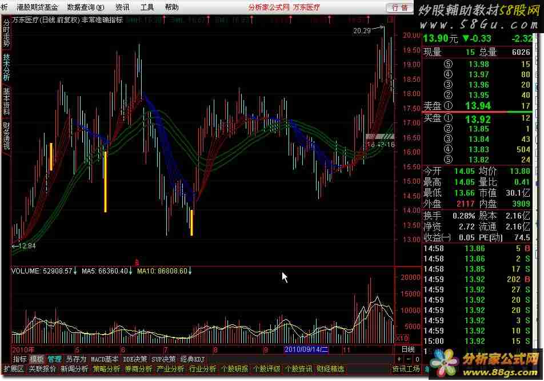
Task: Open 关联报价 tab
Action: (x=42, y=369)
